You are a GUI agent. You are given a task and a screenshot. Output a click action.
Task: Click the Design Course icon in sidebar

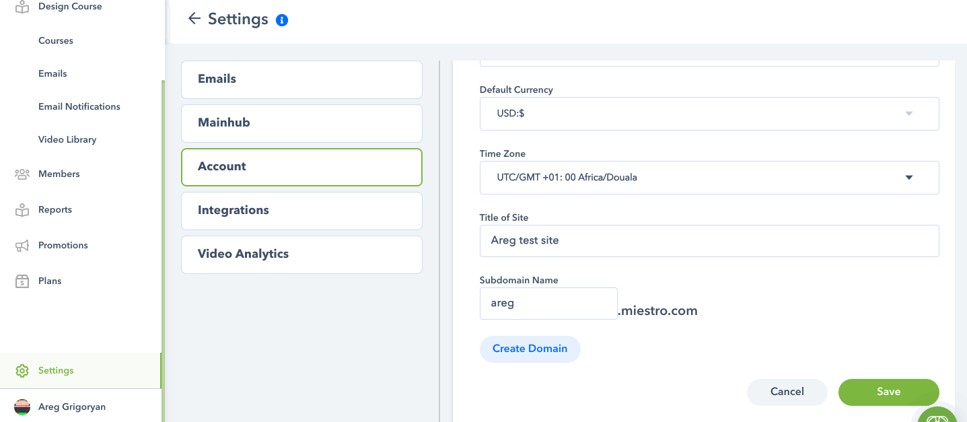(22, 7)
